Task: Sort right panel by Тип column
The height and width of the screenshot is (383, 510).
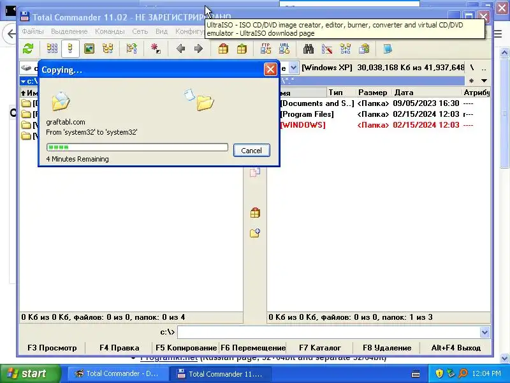Action: point(341,93)
